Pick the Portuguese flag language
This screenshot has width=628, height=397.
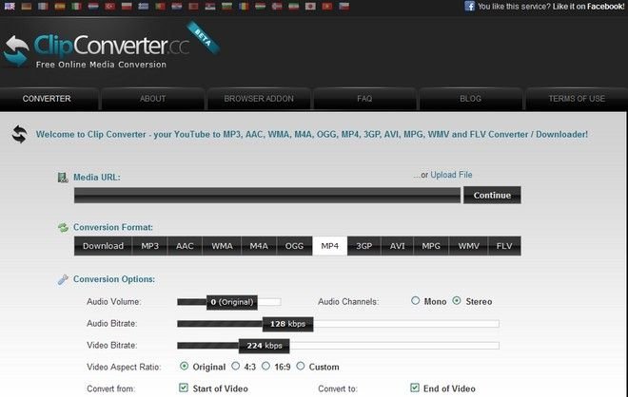[160, 6]
